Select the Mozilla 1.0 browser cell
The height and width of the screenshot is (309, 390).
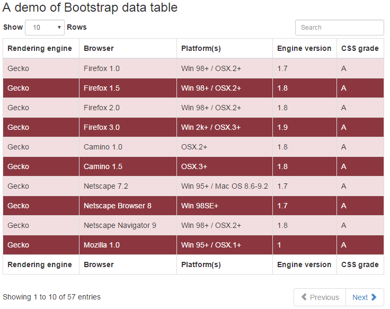[128, 245]
